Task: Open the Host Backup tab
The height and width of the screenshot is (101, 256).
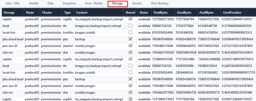Action: pyautogui.click(x=160, y=3)
